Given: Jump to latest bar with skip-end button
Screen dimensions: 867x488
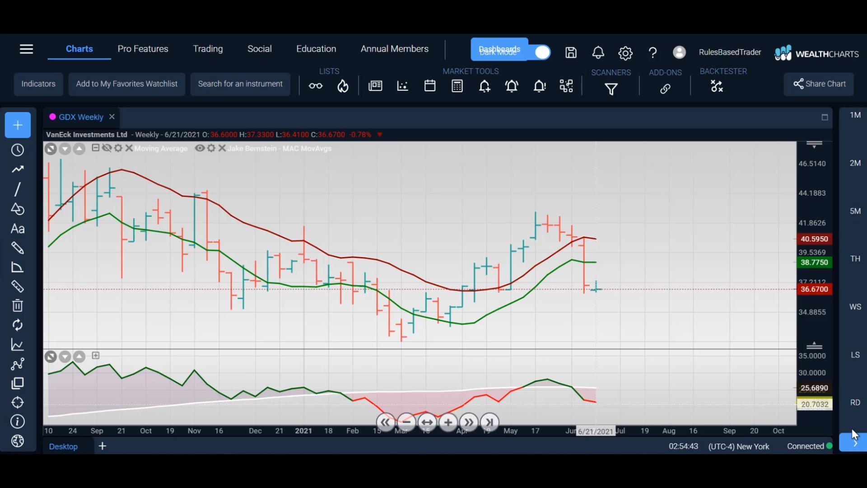Looking at the screenshot, I should [x=489, y=422].
